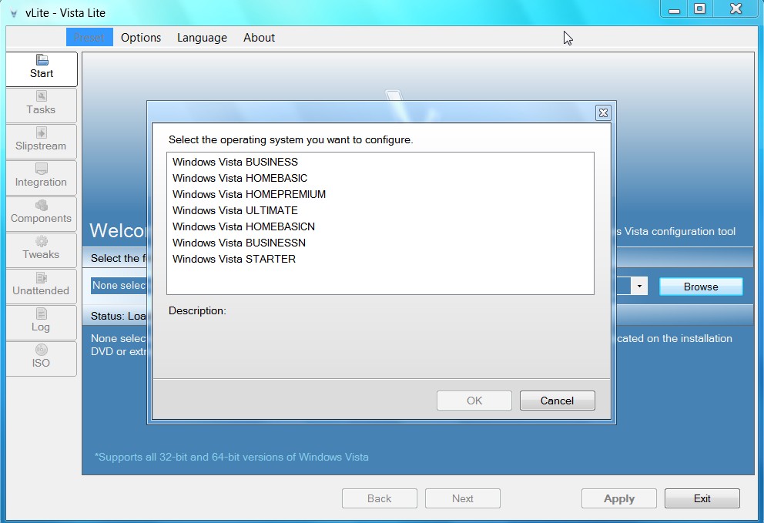Image resolution: width=764 pixels, height=523 pixels.
Task: Open the Tweaks gear section
Action: [42, 250]
